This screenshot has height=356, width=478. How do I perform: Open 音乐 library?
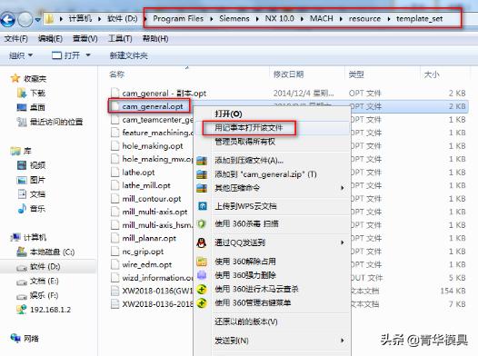click(x=31, y=209)
